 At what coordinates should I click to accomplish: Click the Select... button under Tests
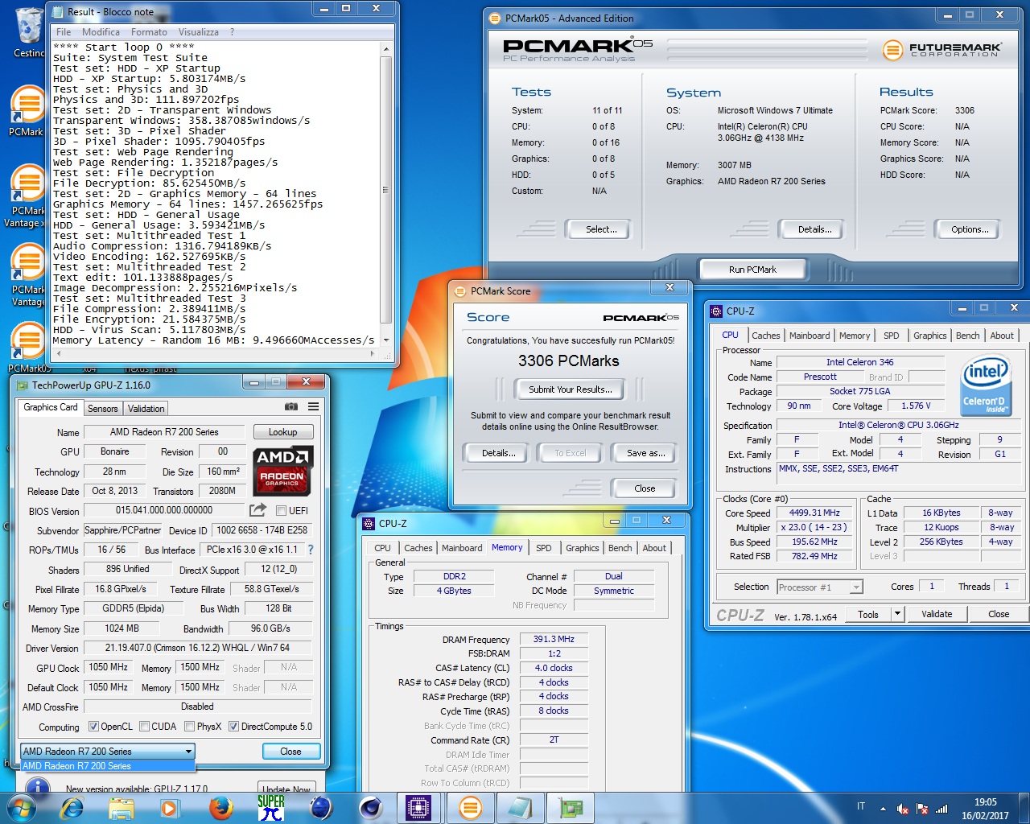click(x=601, y=229)
